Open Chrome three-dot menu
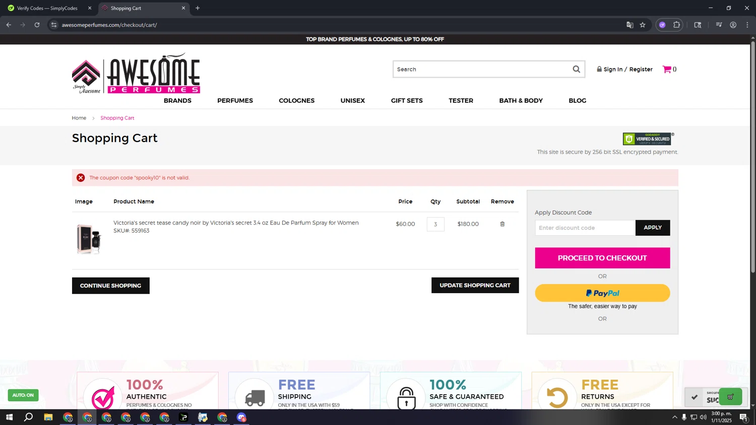This screenshot has height=425, width=756. pos(747,25)
